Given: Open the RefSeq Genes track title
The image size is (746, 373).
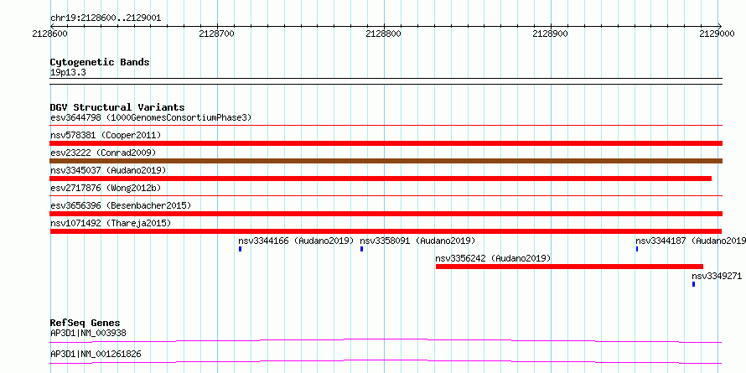Looking at the screenshot, I should point(85,323).
